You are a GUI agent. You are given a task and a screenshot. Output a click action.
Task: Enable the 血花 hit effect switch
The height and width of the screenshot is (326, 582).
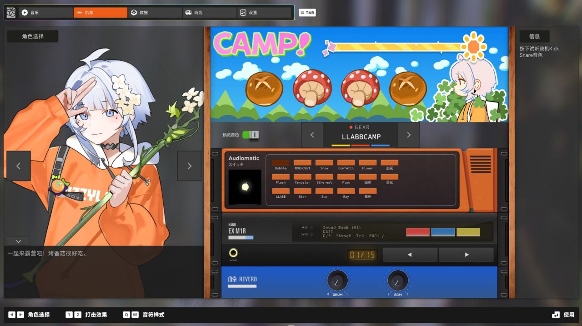click(390, 162)
